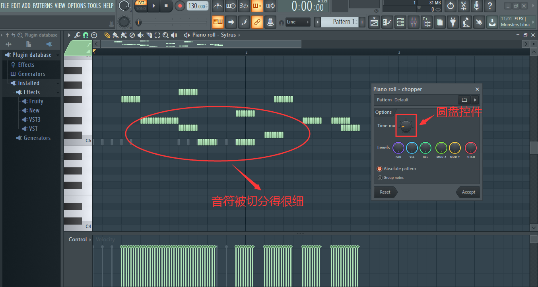
Task: Click the microphone recording icon
Action: click(477, 6)
